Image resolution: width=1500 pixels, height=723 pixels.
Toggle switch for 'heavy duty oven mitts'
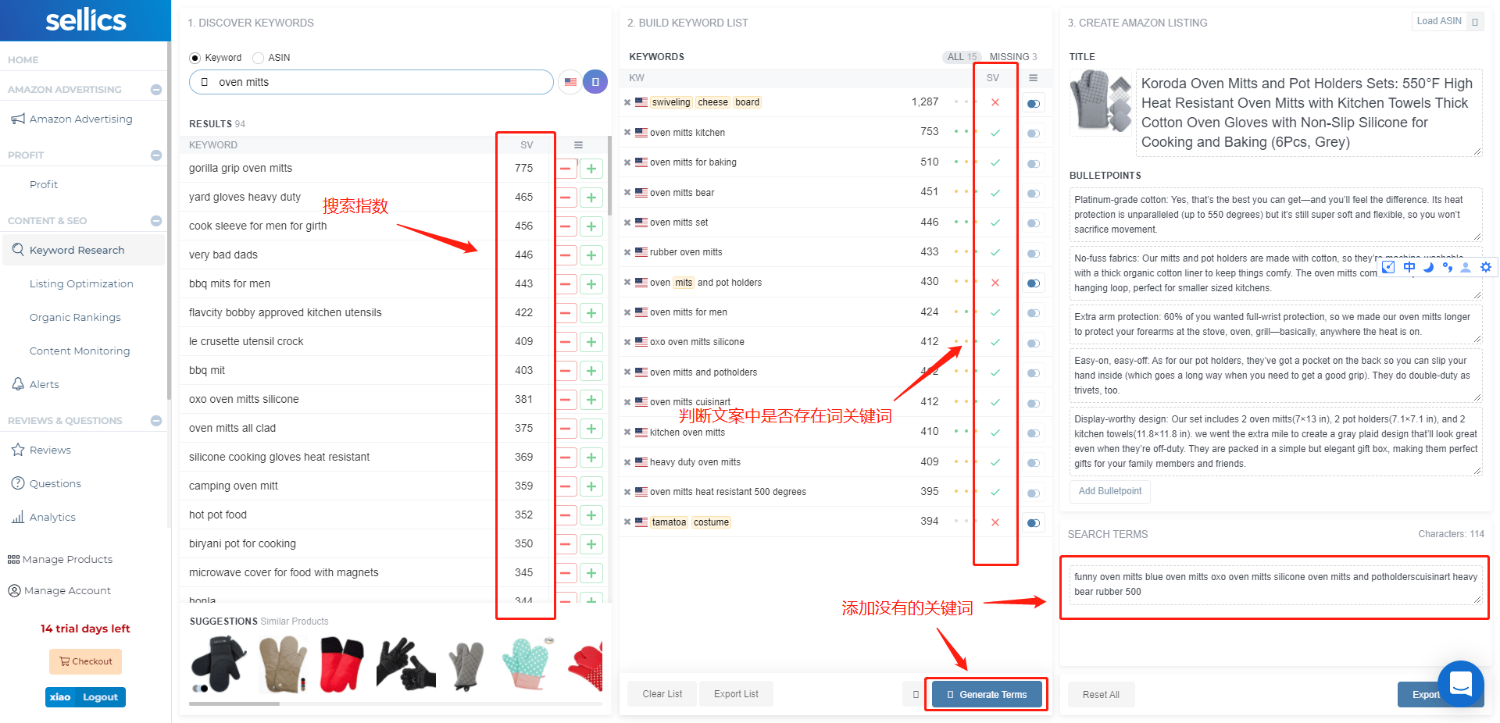click(1034, 463)
